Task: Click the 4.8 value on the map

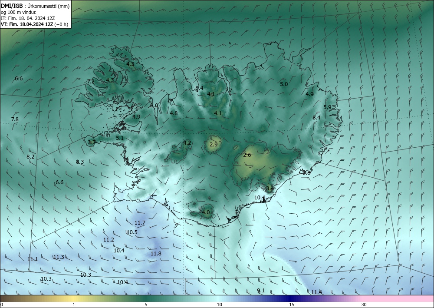Action: tap(174, 113)
